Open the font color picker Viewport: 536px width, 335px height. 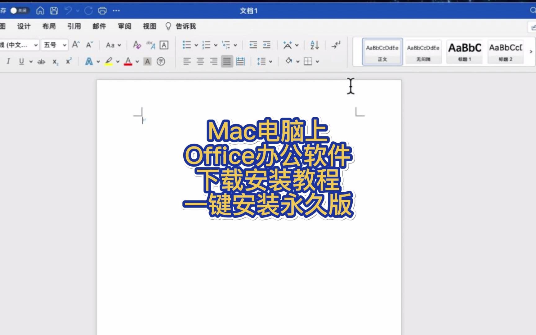click(x=128, y=61)
